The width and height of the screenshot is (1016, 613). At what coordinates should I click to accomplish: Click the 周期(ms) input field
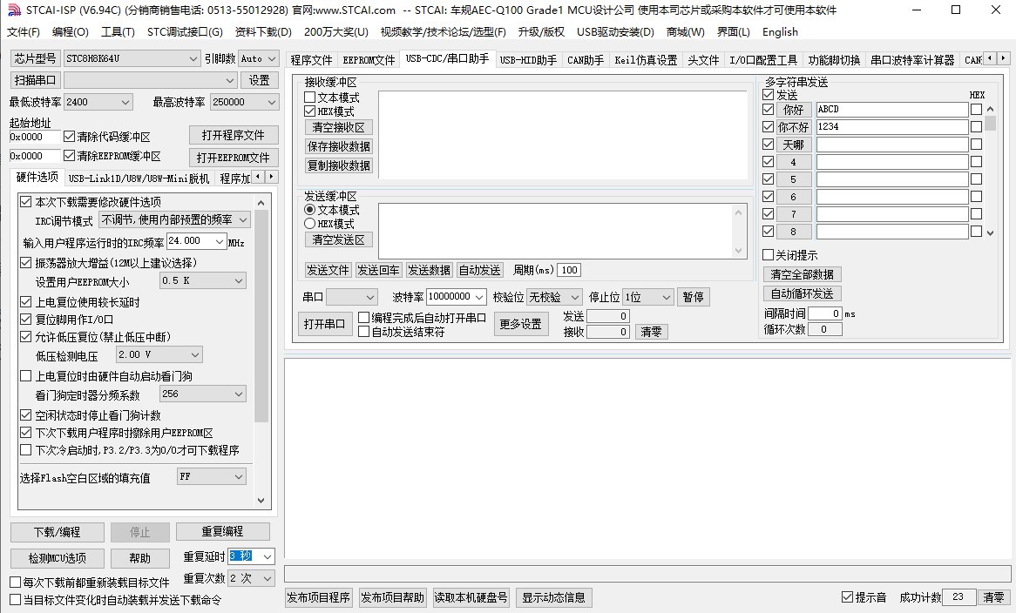569,270
